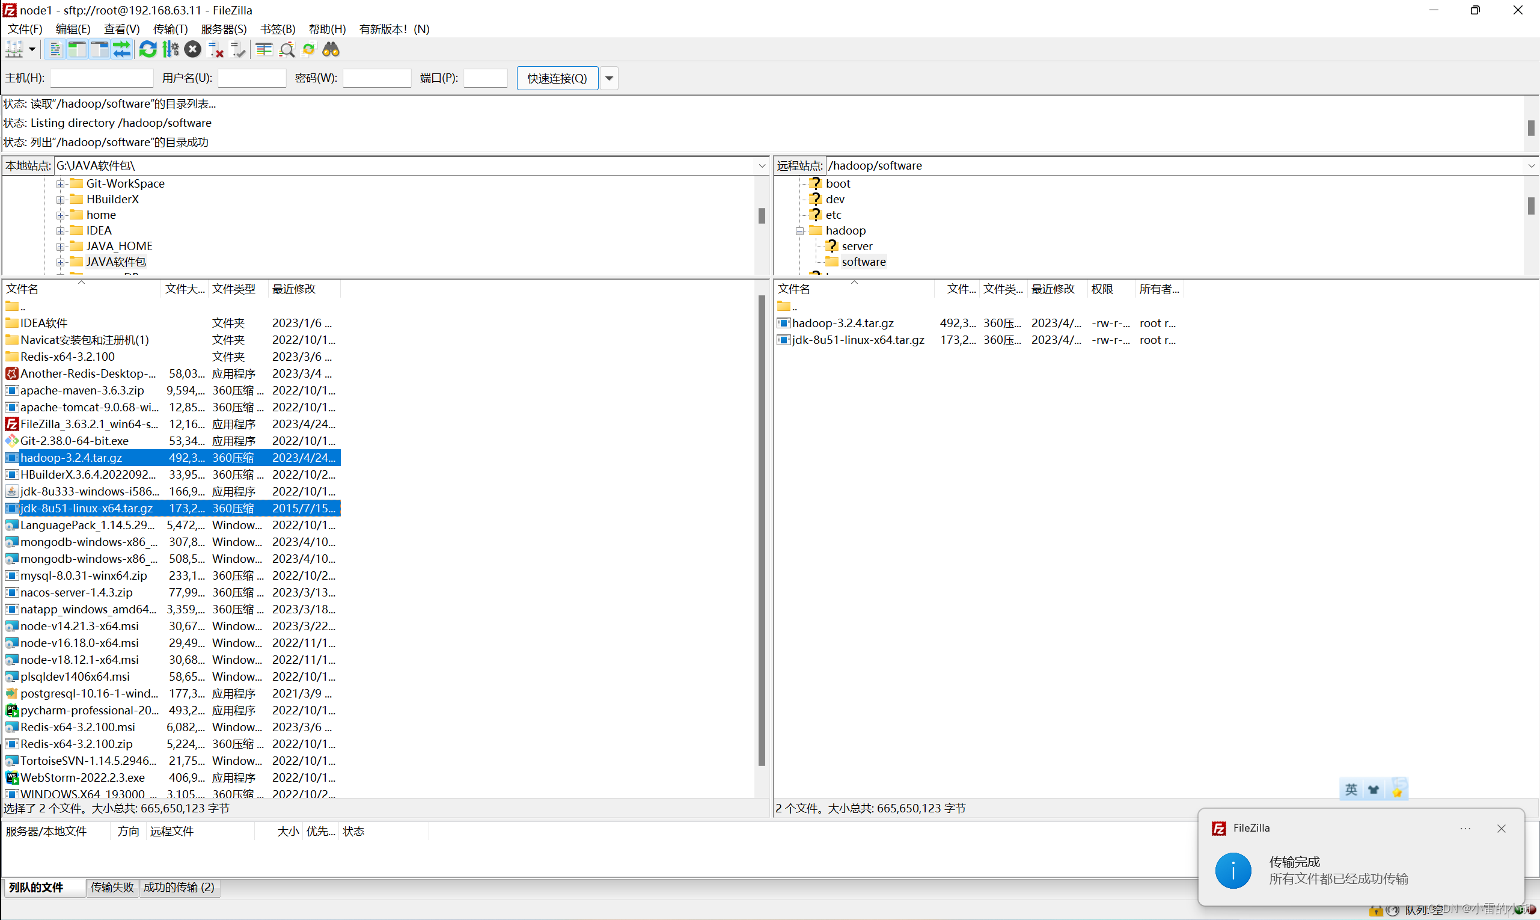Open the directory listing filters dialog
This screenshot has height=920, width=1540.
264,49
